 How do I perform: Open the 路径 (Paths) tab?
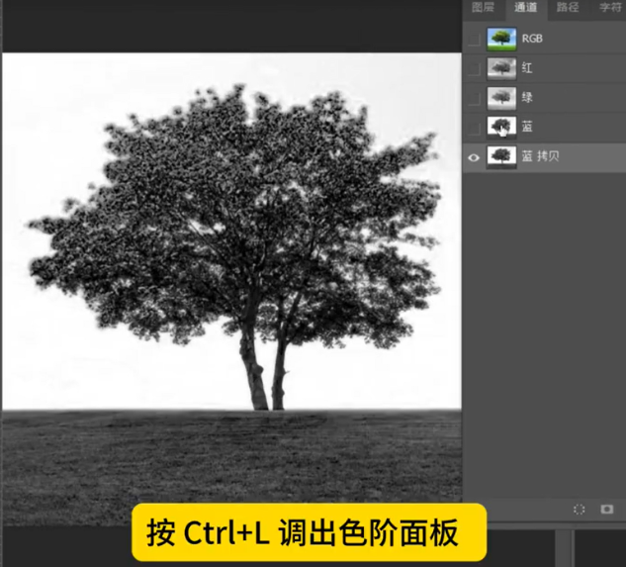click(x=568, y=7)
